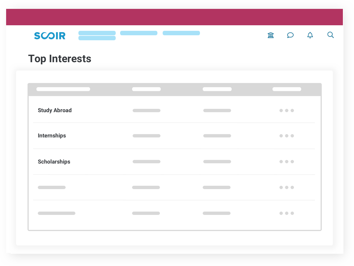Open the three-dot menu on the fourth row

click(286, 187)
